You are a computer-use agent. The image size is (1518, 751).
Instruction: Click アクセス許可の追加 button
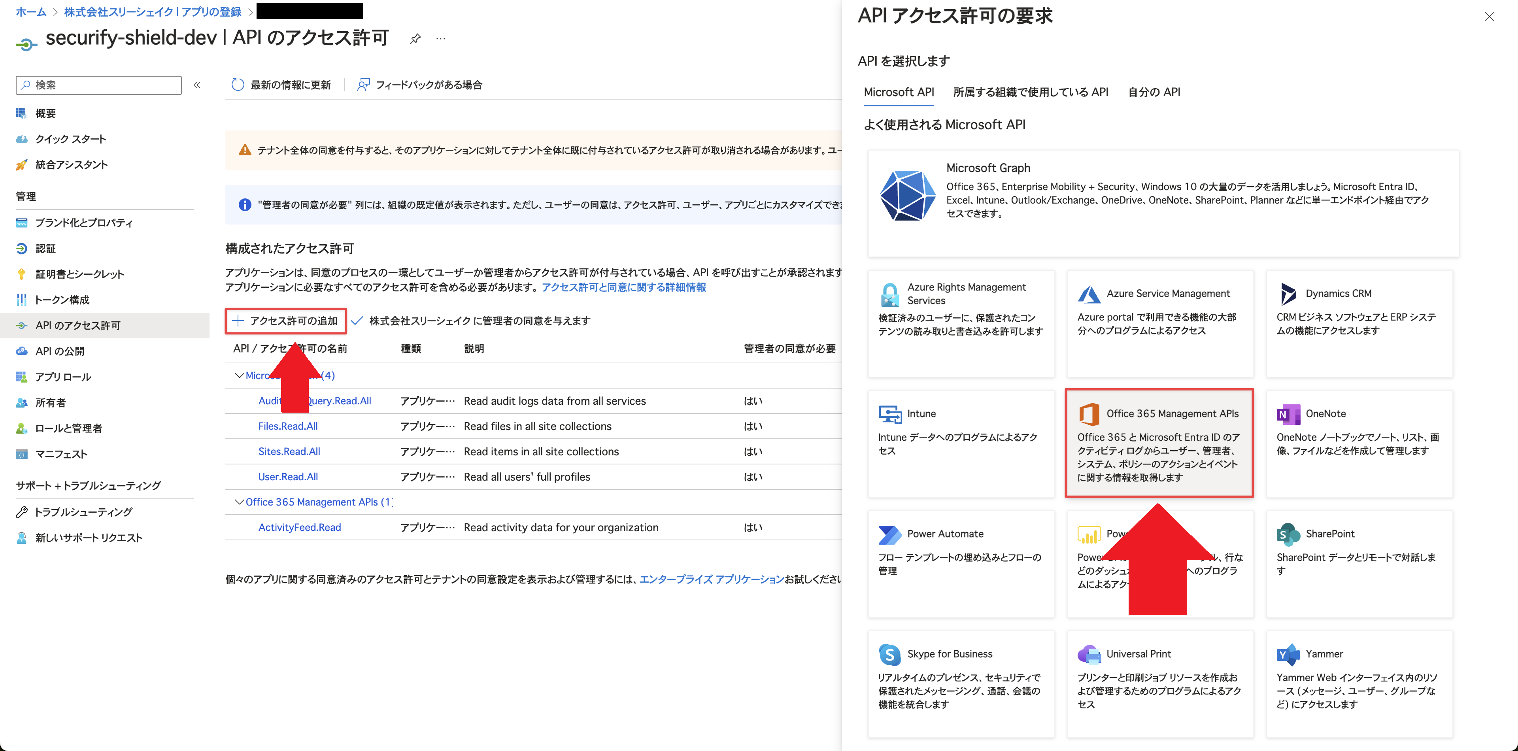pos(286,321)
